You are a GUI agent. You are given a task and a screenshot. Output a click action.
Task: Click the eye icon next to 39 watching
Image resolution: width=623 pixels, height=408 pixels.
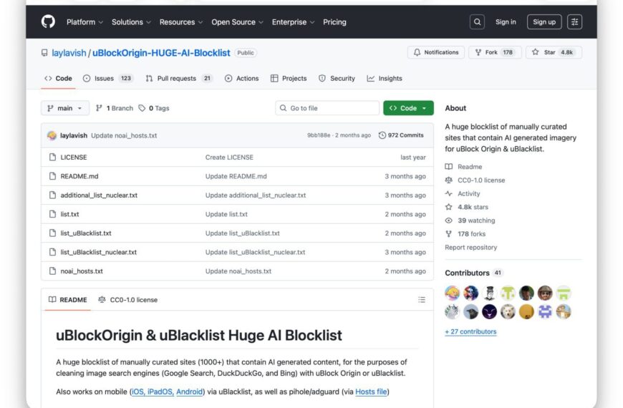[448, 220]
